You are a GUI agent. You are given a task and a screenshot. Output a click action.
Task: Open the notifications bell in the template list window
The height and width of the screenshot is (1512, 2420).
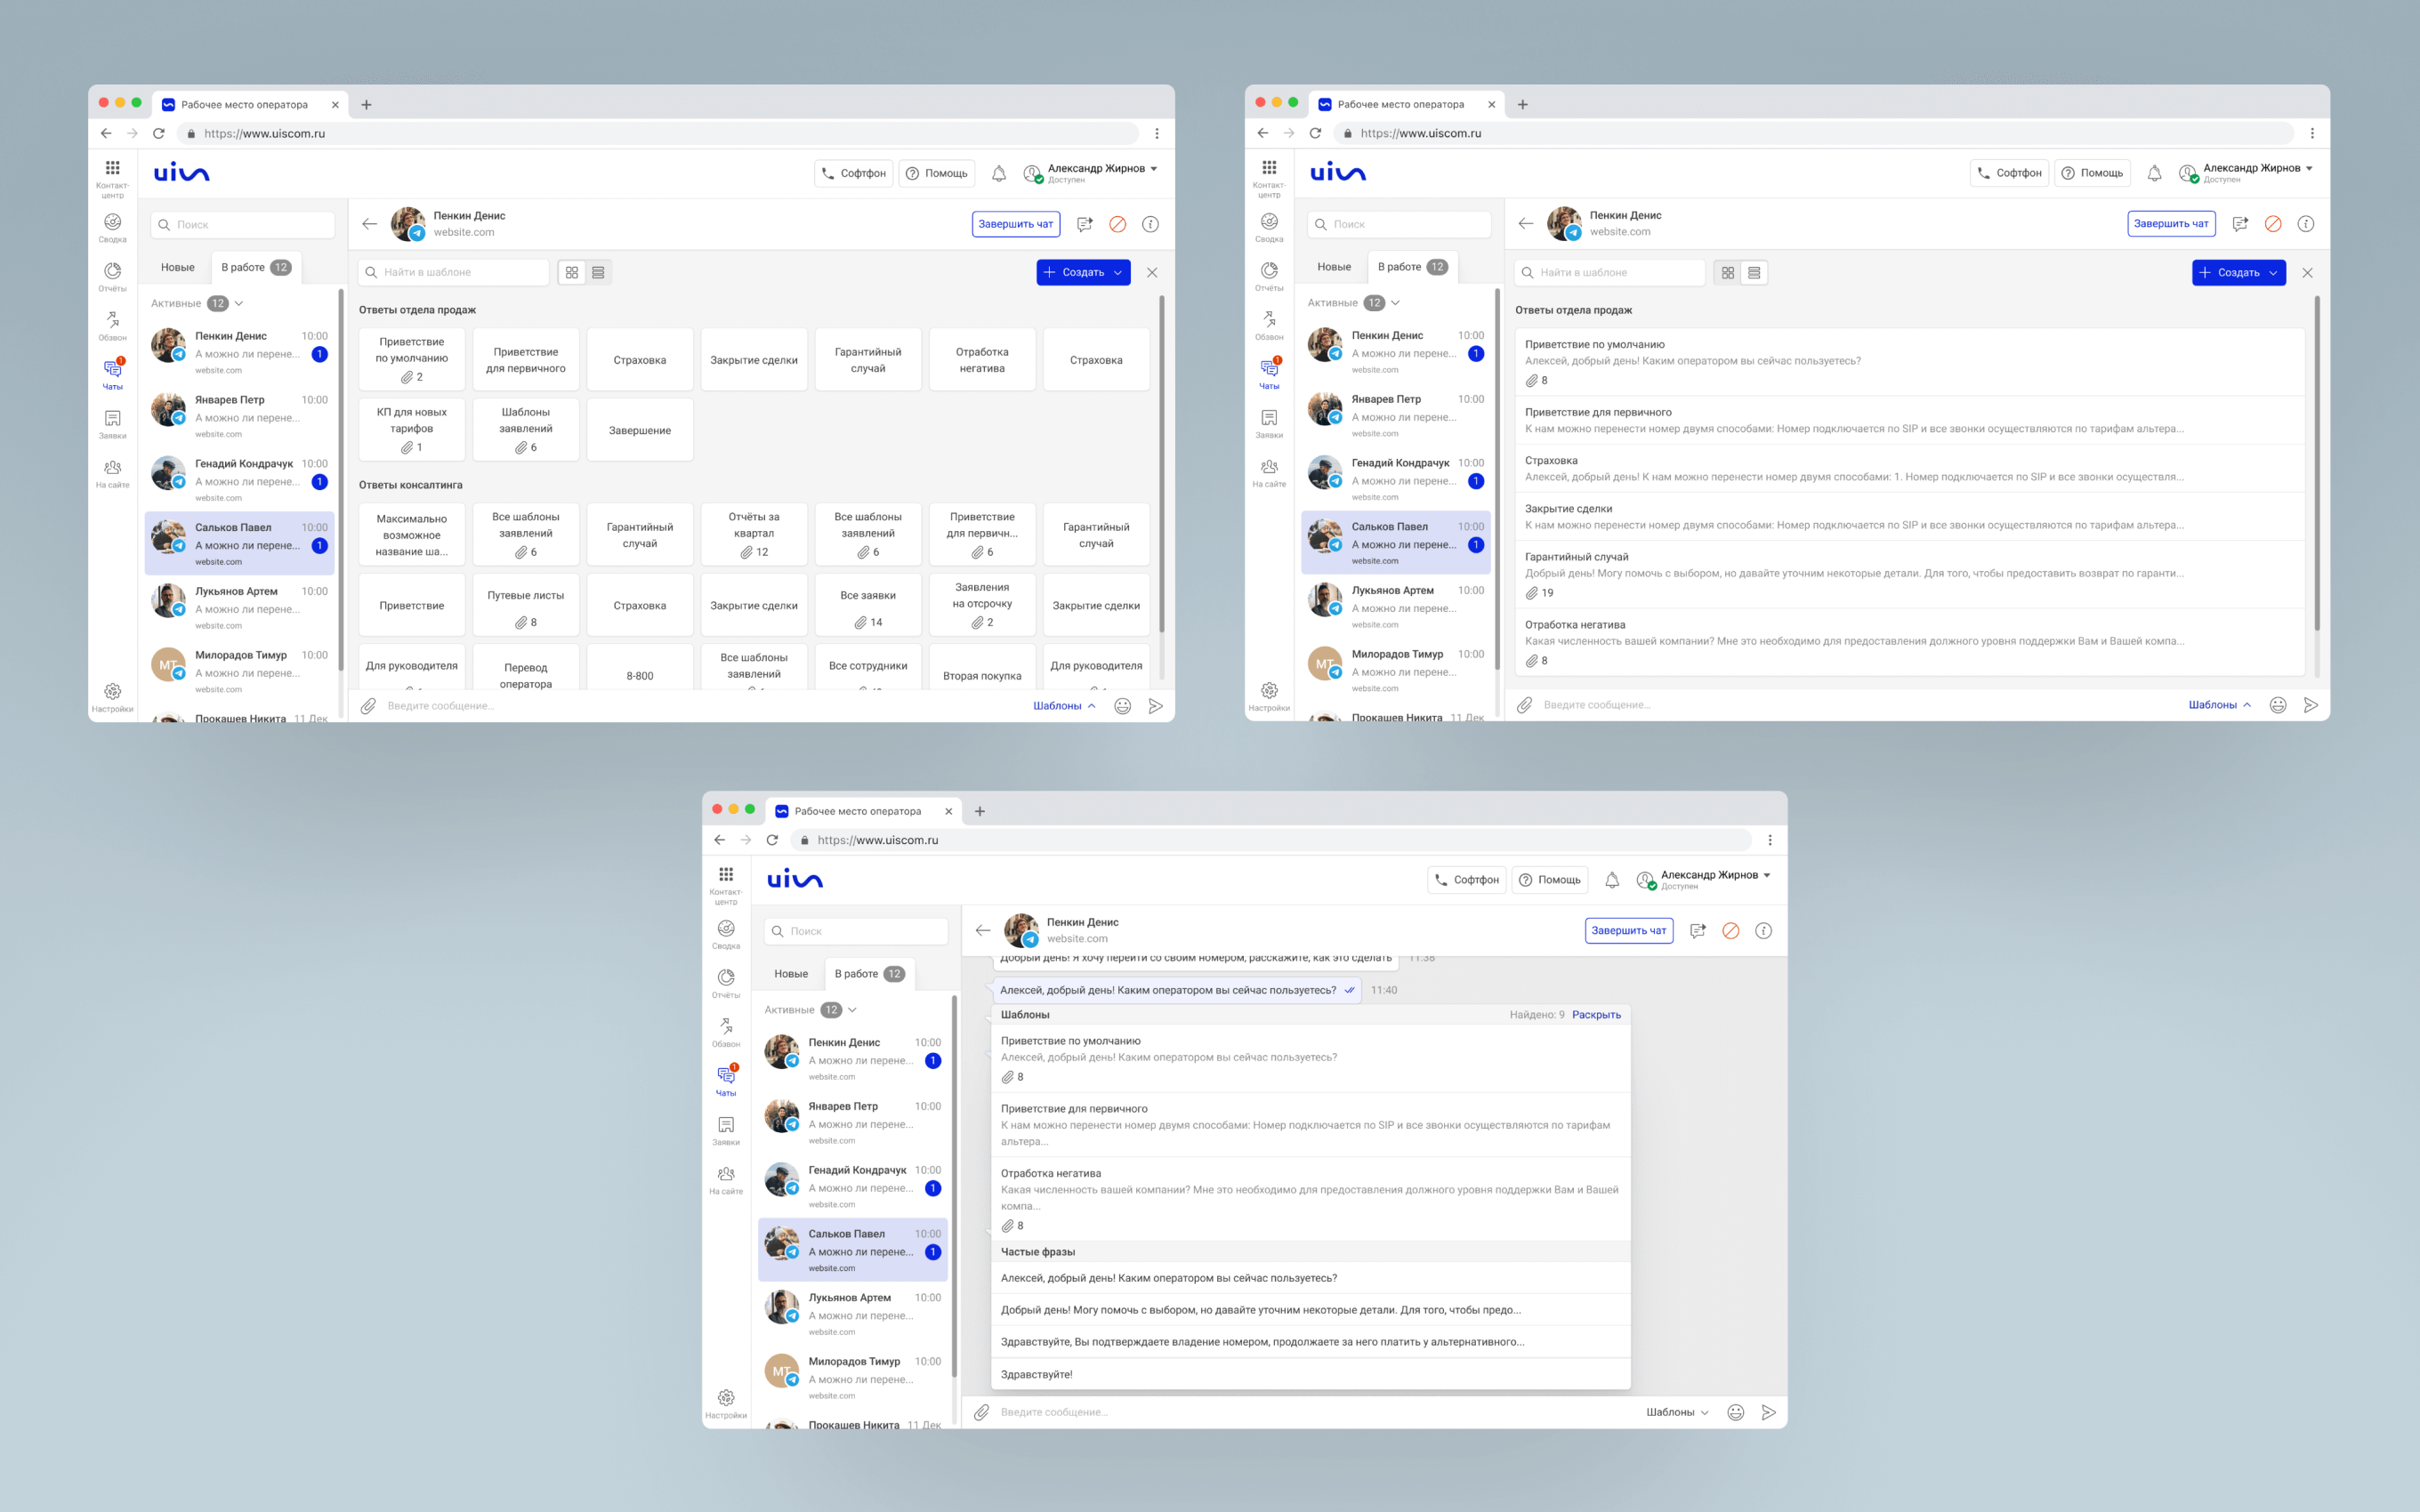2154,173
